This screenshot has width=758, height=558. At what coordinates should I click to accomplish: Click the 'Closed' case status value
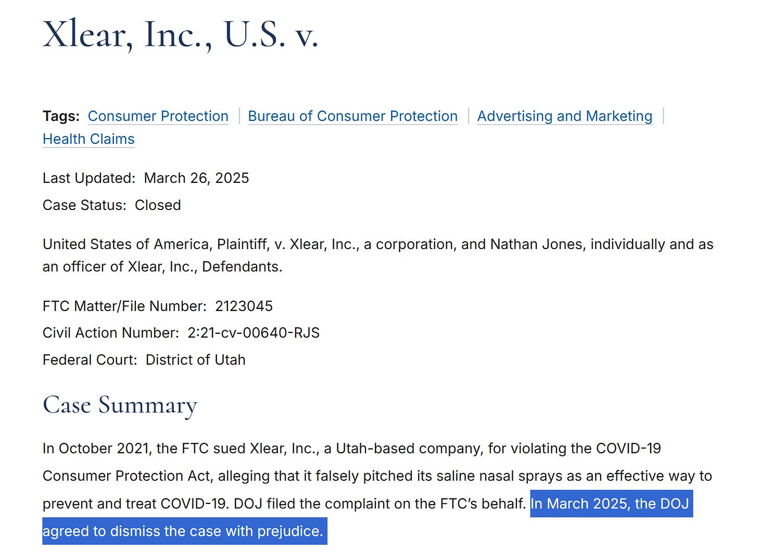(158, 205)
